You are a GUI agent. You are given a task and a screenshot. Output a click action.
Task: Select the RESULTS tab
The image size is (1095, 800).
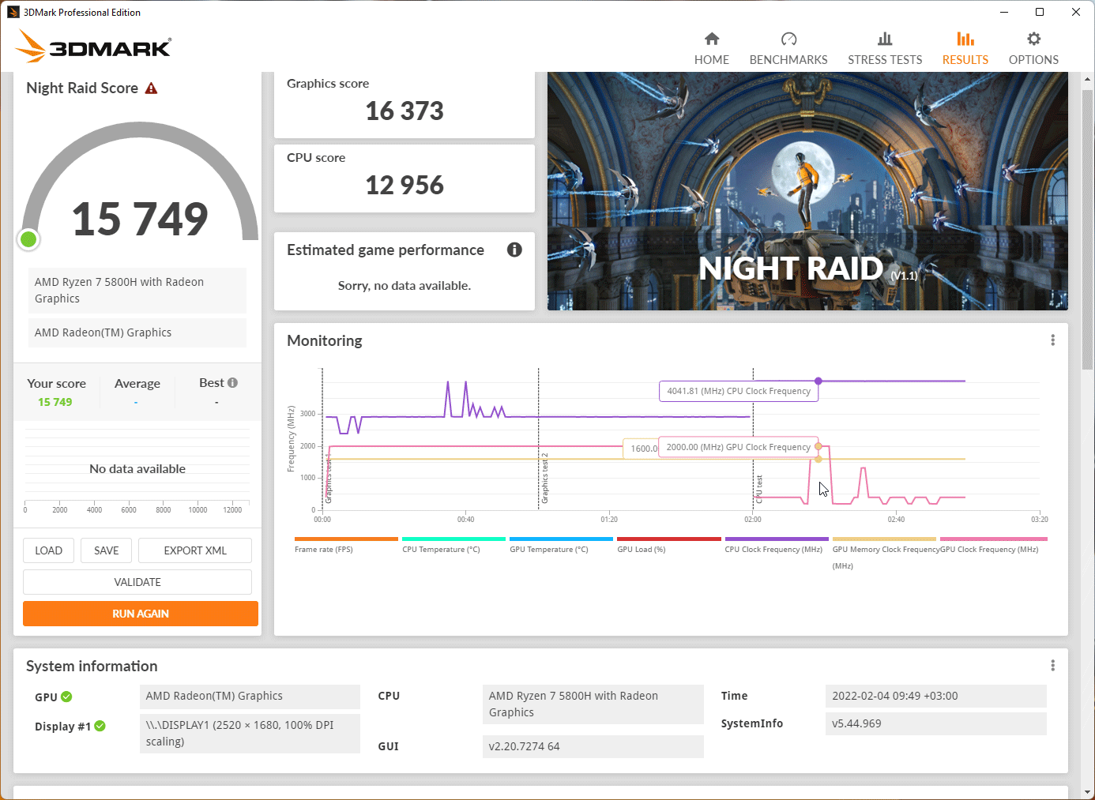[965, 49]
